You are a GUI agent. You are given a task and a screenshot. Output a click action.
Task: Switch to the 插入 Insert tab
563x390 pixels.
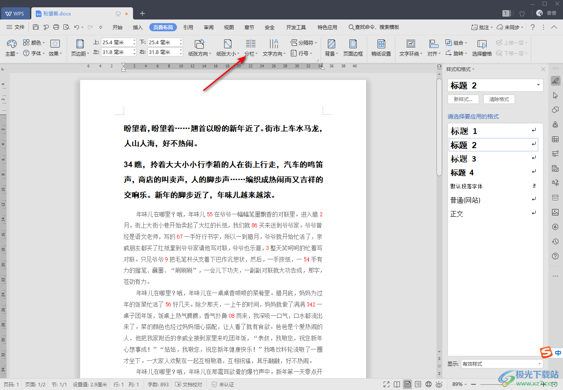[138, 27]
